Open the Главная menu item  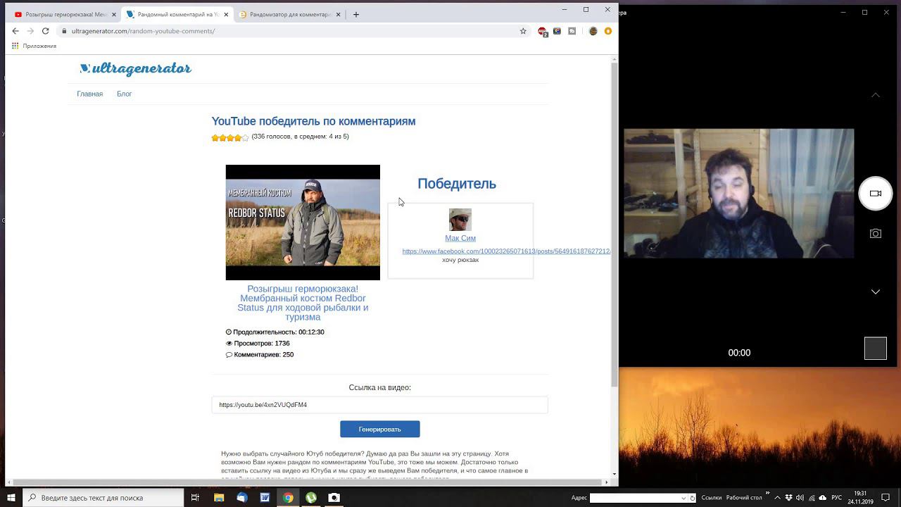pyautogui.click(x=89, y=94)
